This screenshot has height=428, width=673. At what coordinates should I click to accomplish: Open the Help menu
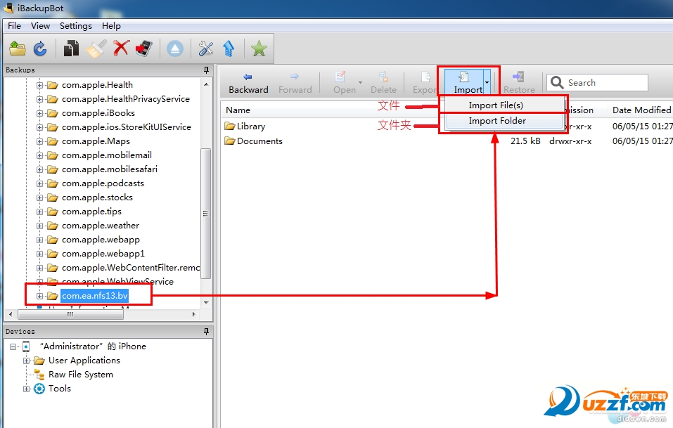click(x=111, y=26)
